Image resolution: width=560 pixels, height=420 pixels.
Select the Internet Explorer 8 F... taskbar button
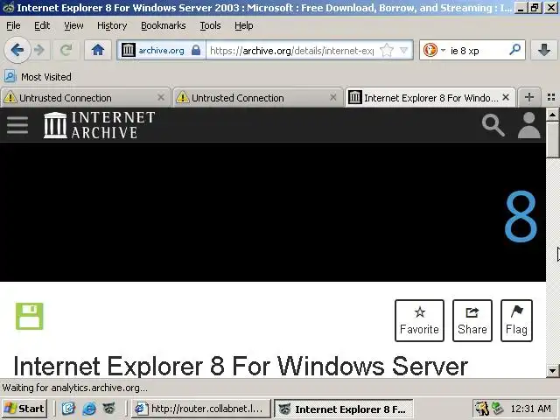(344, 409)
